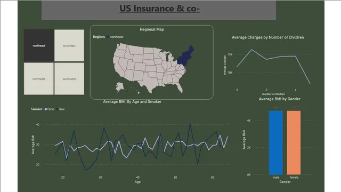Click the 2K axis label on gender chart
The height and width of the screenshot is (192, 341).
[249, 147]
